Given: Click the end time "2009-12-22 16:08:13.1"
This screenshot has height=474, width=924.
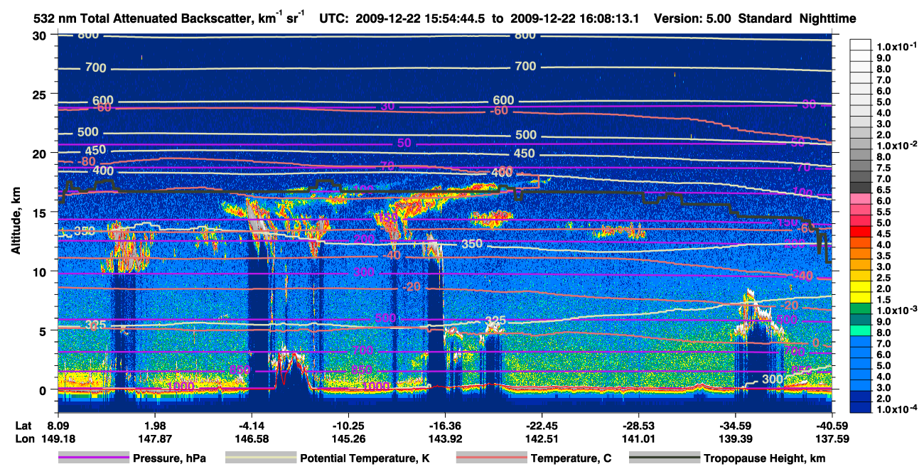Looking at the screenshot, I should pos(576,18).
